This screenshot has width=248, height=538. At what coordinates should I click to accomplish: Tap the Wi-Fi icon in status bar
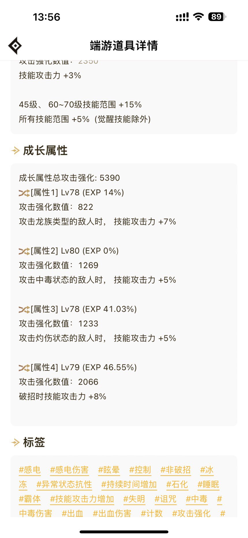(198, 17)
